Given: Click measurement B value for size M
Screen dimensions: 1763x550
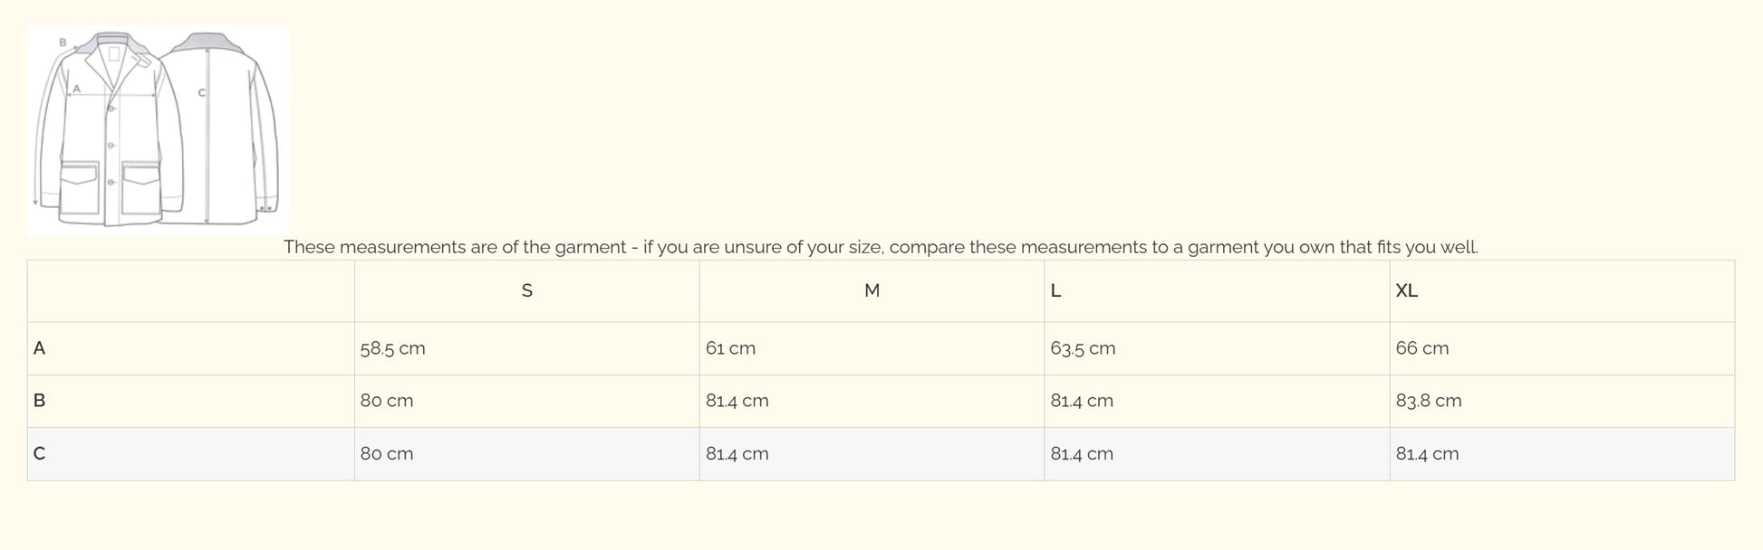Looking at the screenshot, I should point(737,401).
